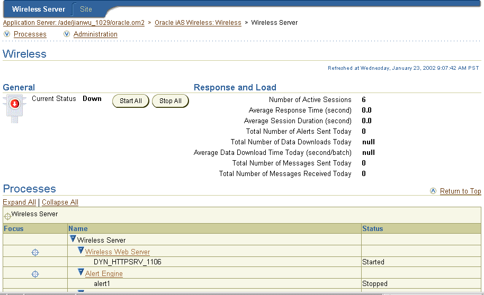
Task: Switch to the Site tab
Action: click(x=86, y=9)
